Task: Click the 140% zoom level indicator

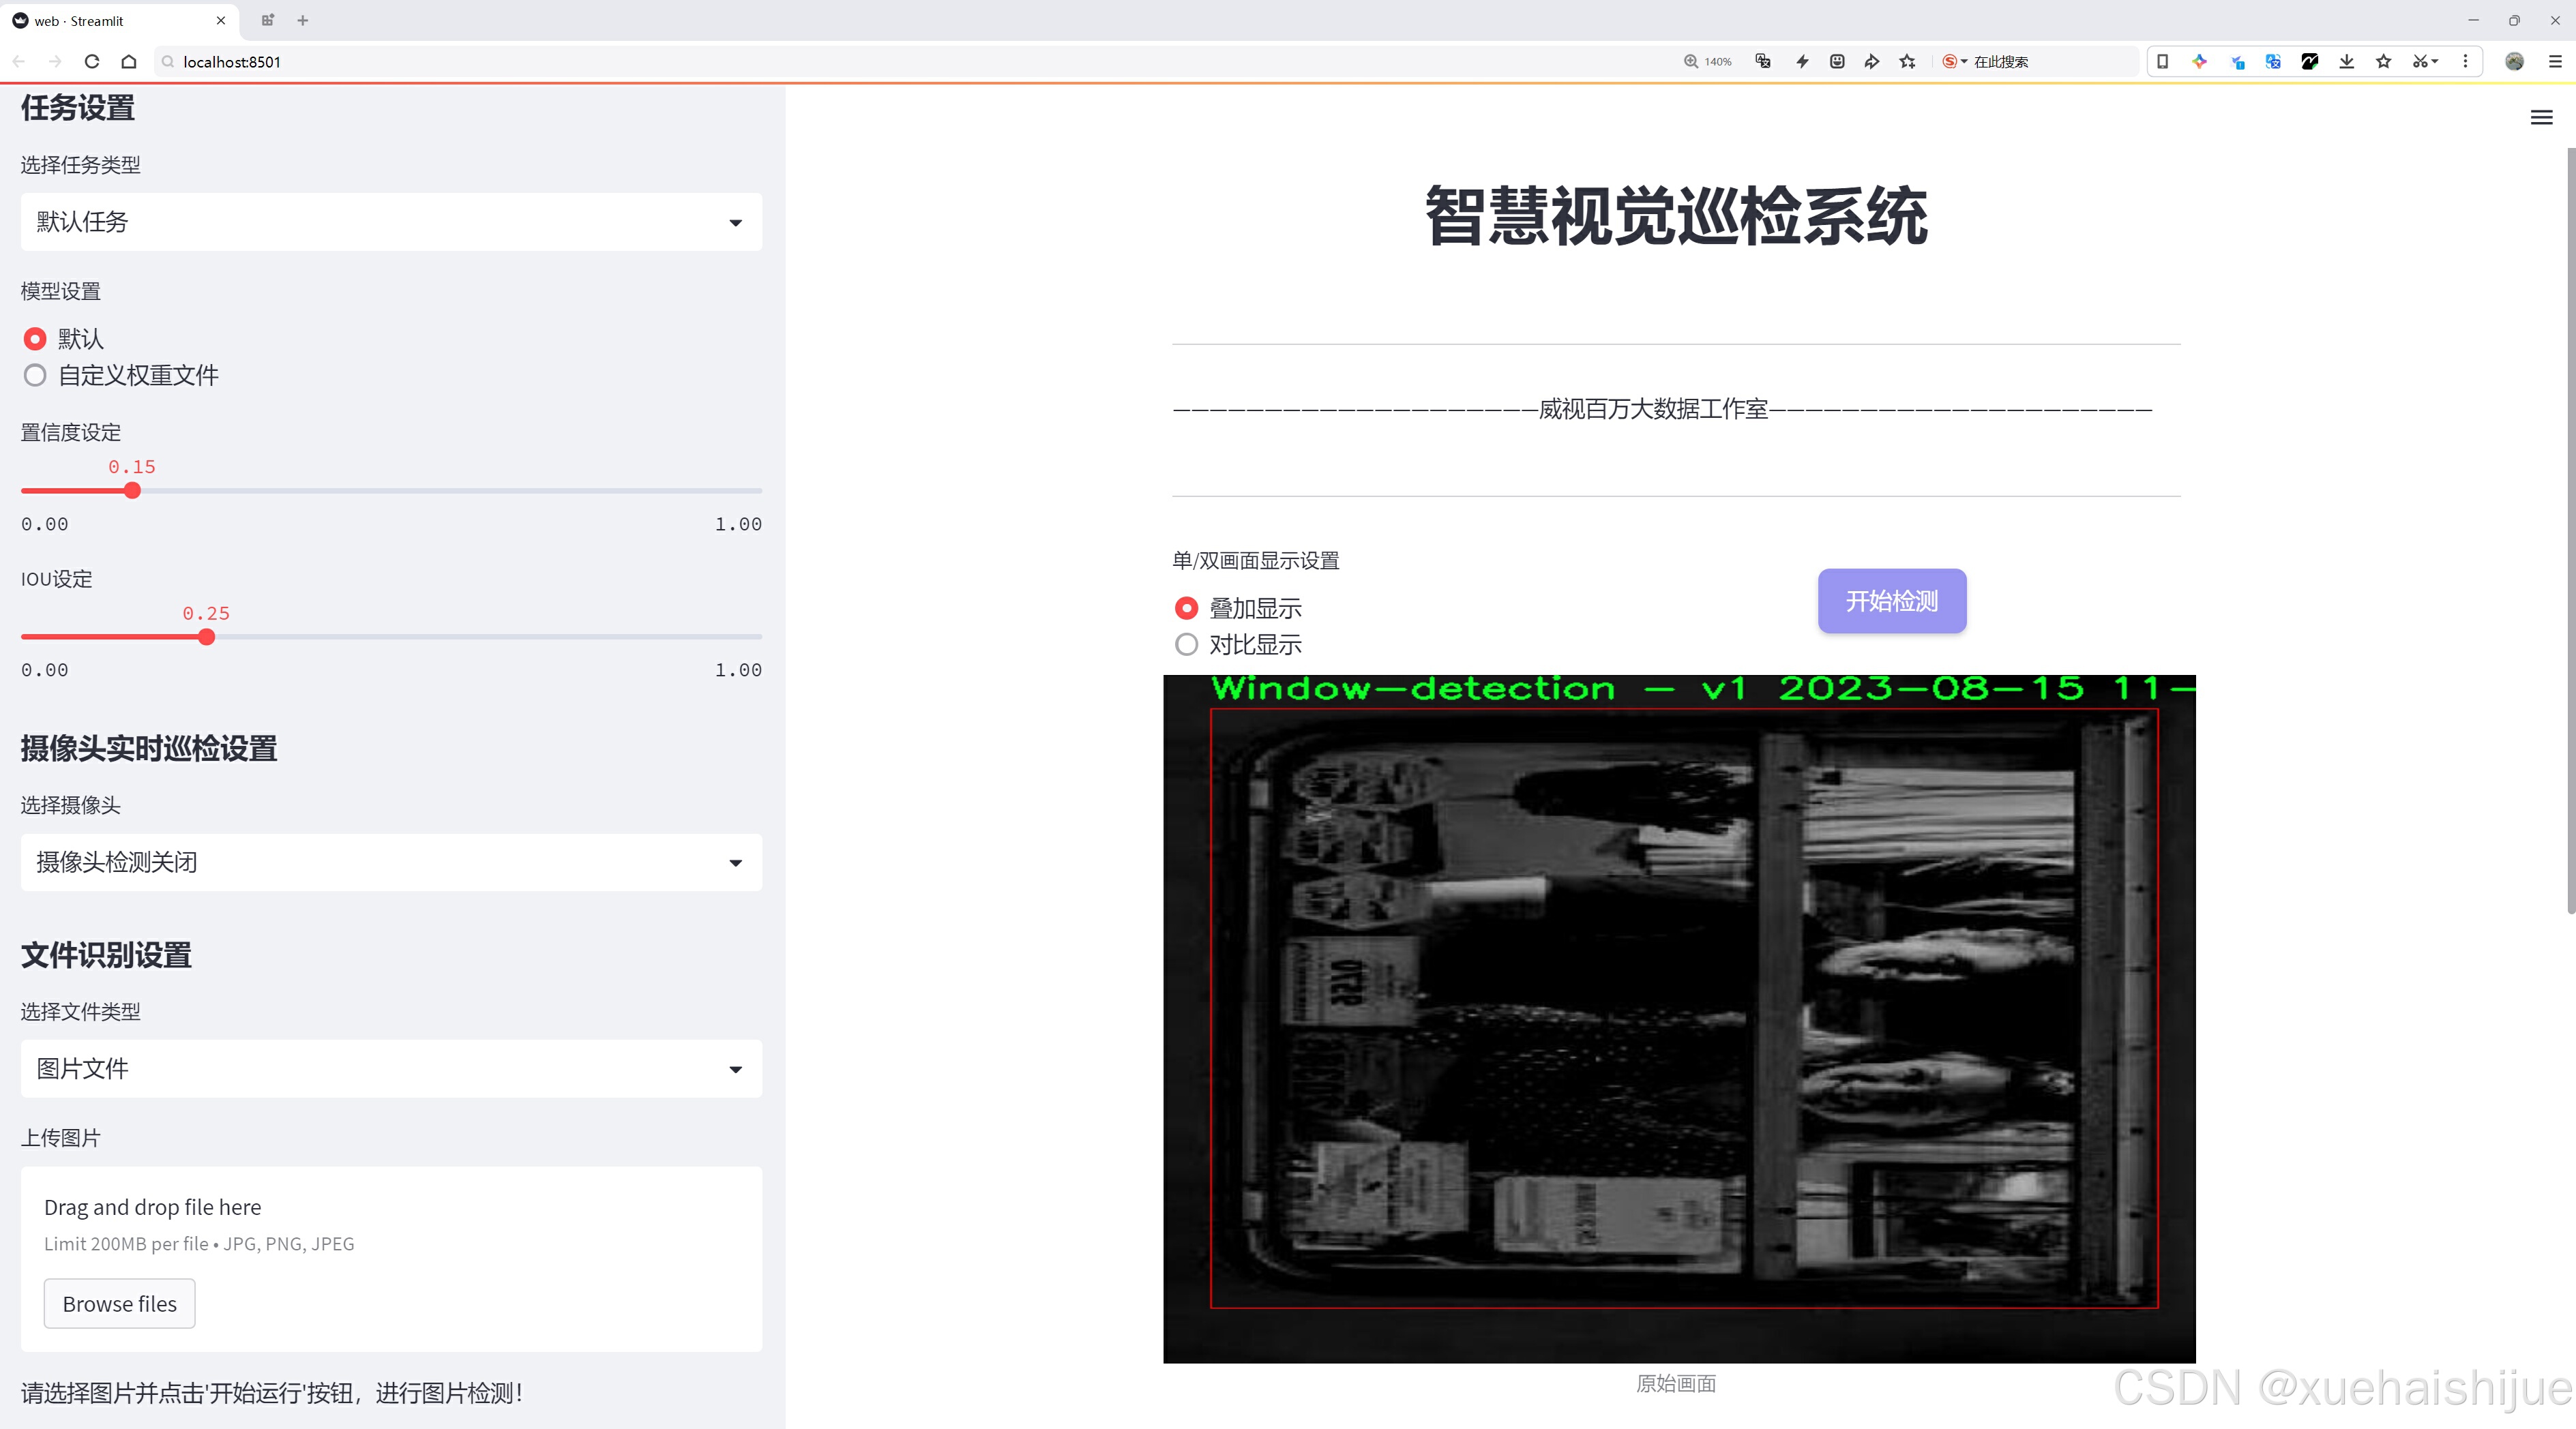Action: click(x=1707, y=62)
